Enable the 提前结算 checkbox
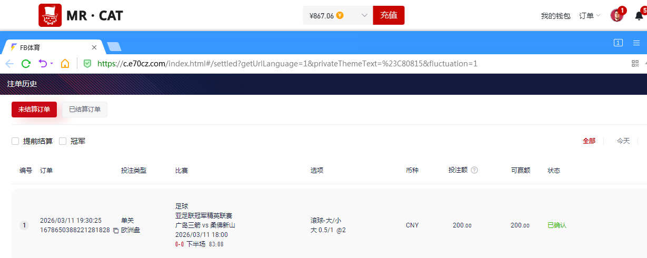The height and width of the screenshot is (258, 647). [x=15, y=141]
